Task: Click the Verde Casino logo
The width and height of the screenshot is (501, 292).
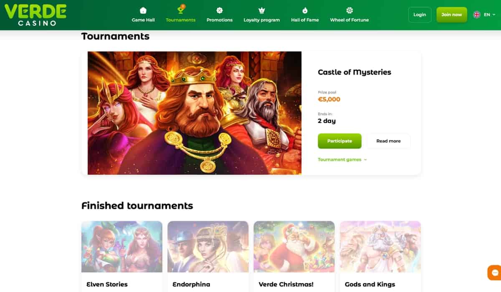Action: click(35, 15)
